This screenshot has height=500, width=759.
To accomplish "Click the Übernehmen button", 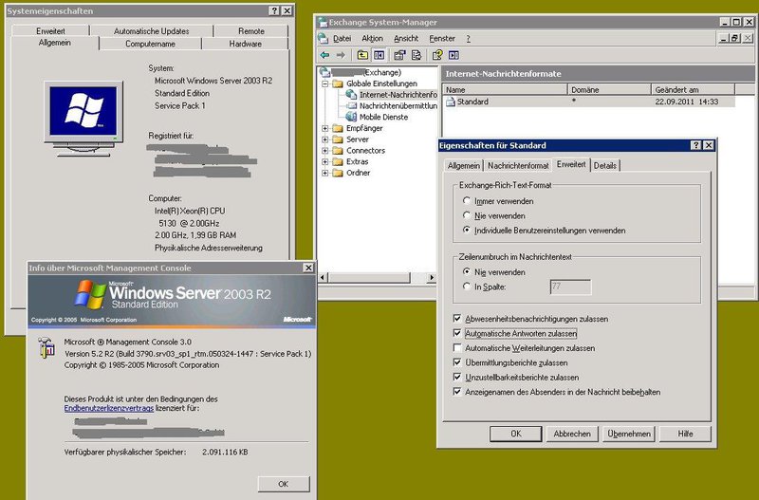I will coord(629,434).
